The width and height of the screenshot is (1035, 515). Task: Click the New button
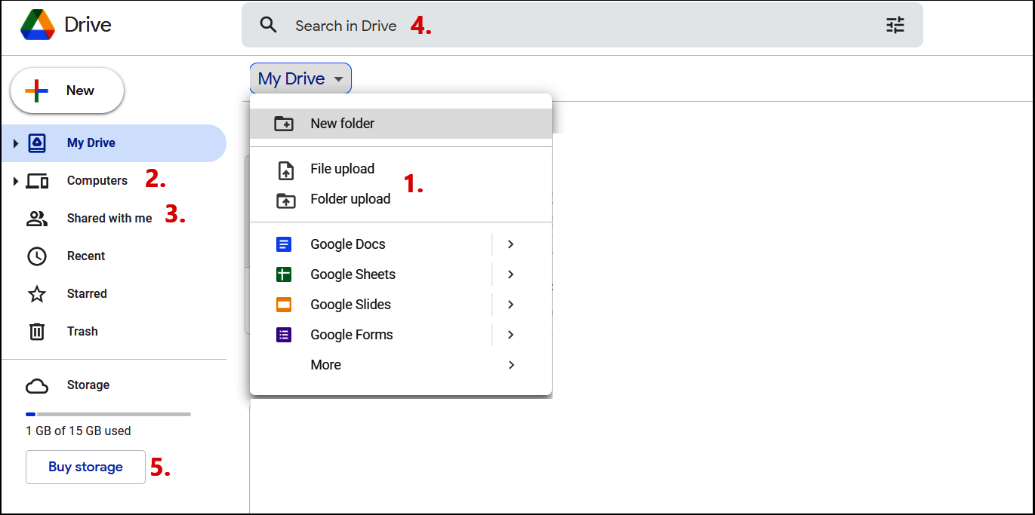pyautogui.click(x=66, y=90)
